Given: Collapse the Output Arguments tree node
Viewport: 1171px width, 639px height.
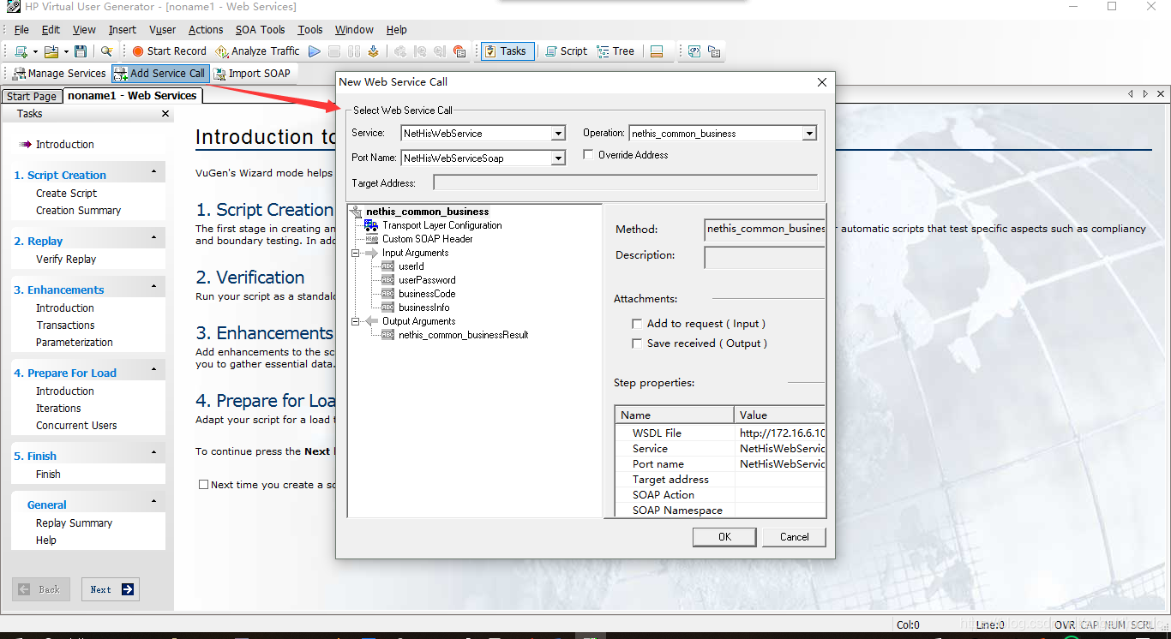Looking at the screenshot, I should tap(355, 321).
